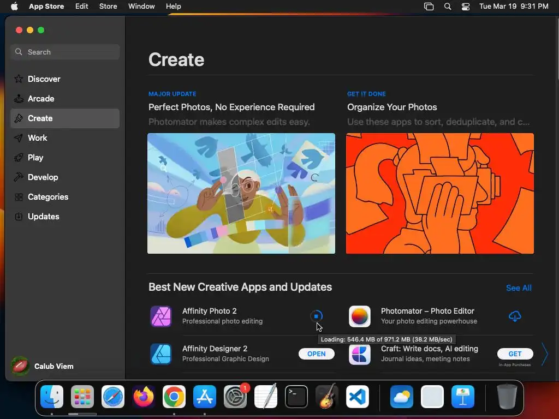Open Photomator – Photo Editor title

[427, 311]
